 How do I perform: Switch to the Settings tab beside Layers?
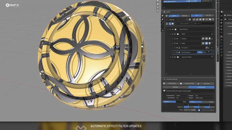tap(184, 16)
